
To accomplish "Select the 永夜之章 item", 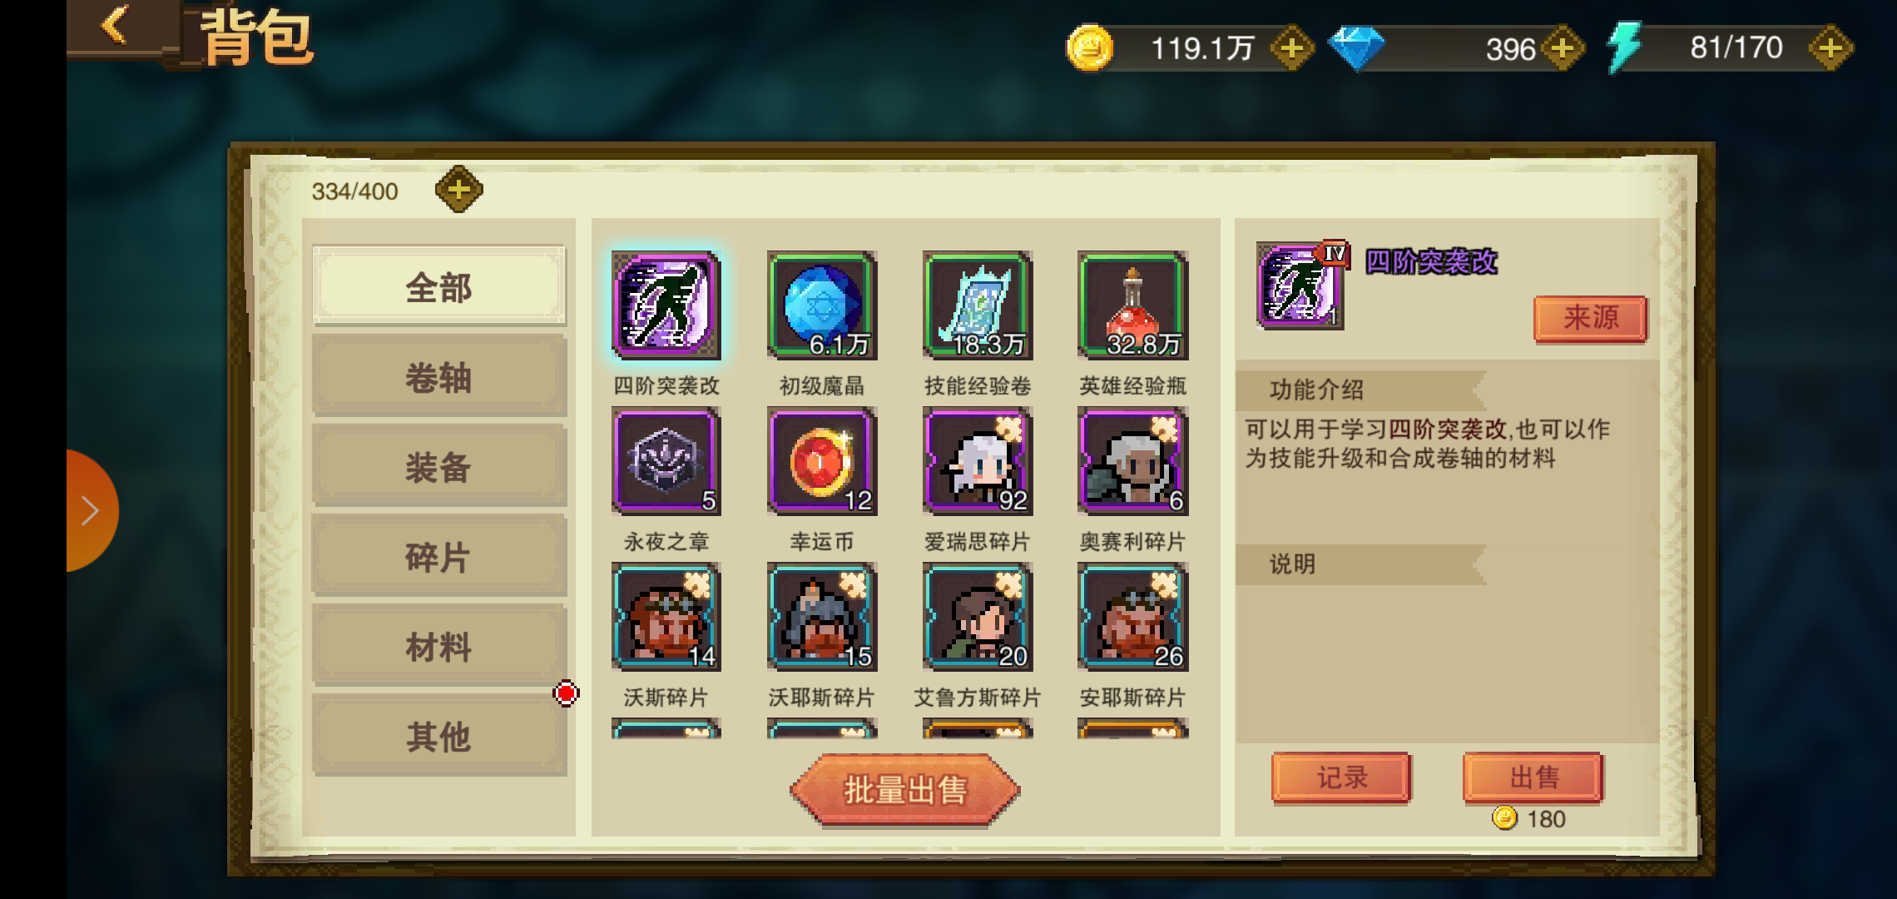I will tap(666, 461).
